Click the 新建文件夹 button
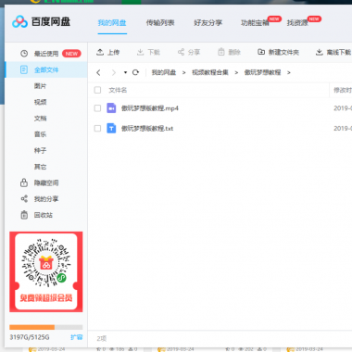This screenshot has width=352, height=352. click(x=279, y=52)
